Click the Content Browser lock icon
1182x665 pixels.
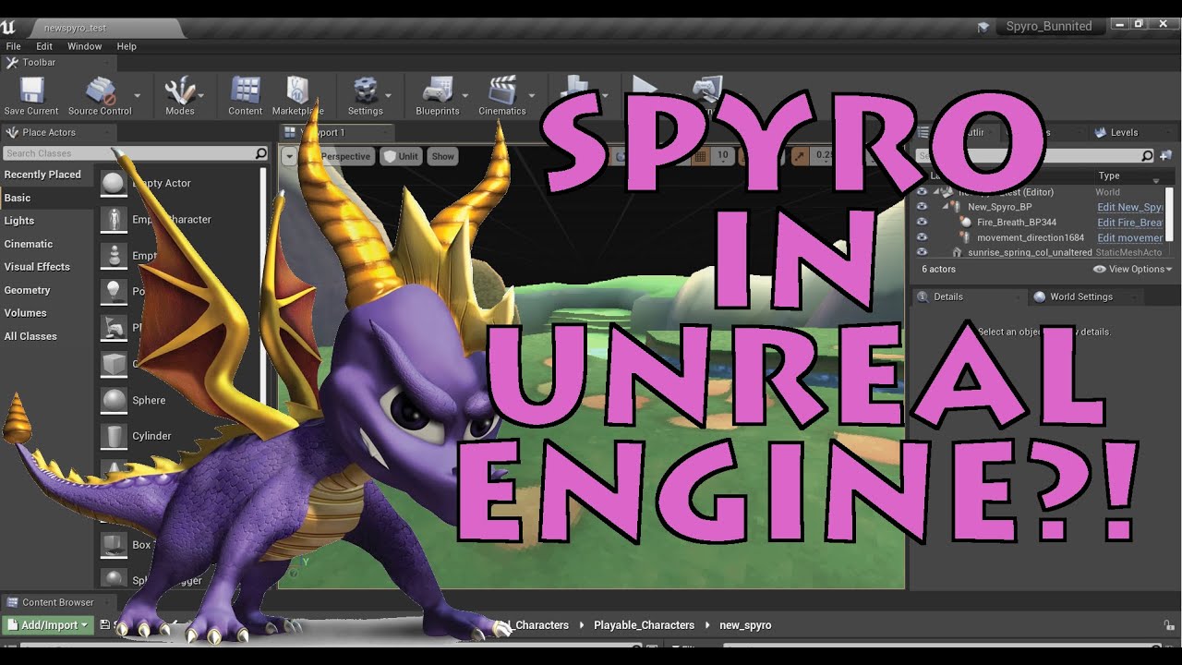(x=1169, y=625)
